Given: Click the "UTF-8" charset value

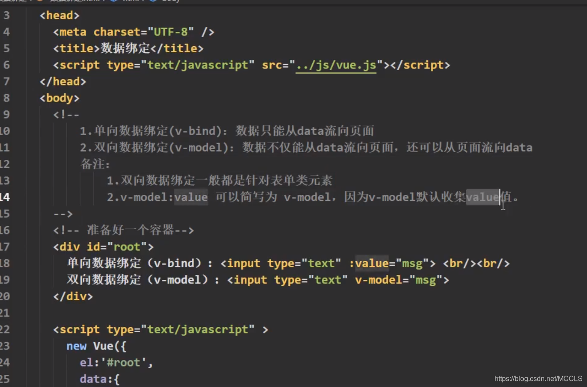Looking at the screenshot, I should point(171,32).
